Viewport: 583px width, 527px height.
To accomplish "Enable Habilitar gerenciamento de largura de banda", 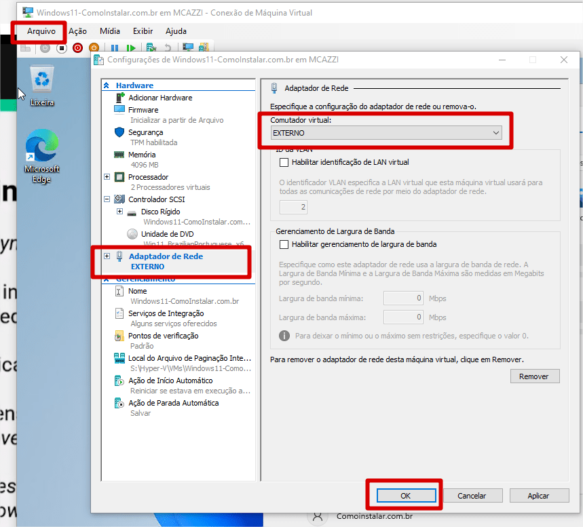I will pos(284,245).
